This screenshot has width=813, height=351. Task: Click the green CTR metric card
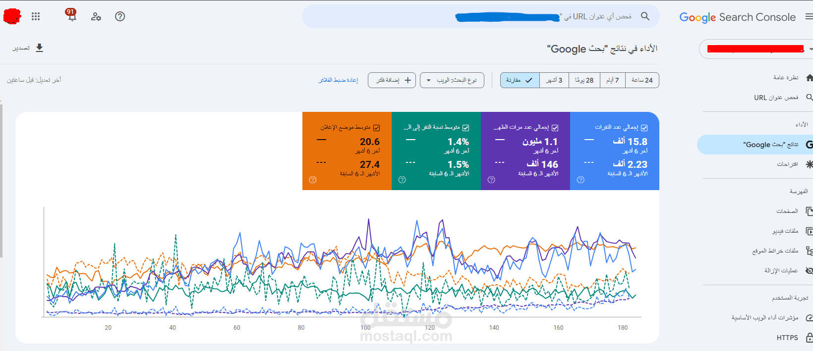[436, 151]
